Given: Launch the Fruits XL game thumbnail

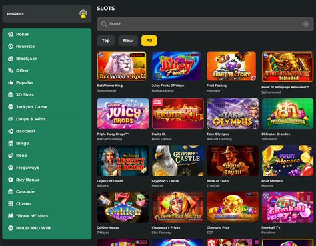Looking at the screenshot, I should [x=178, y=114].
